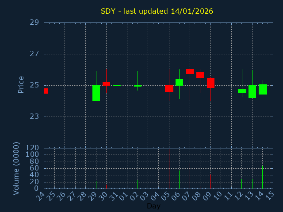Select the red candlestick body for day 05

tap(169, 89)
